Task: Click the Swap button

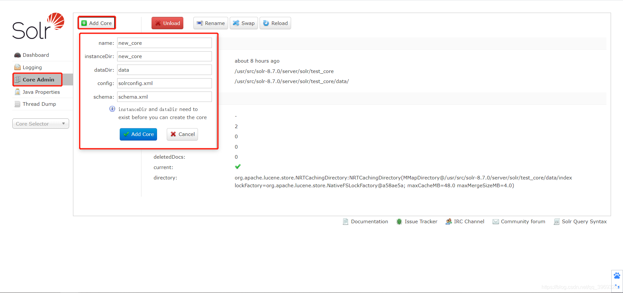Action: click(x=244, y=23)
